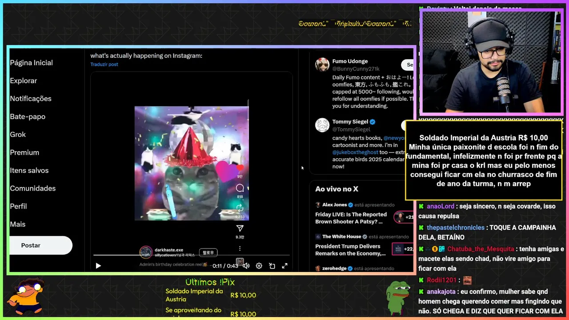Click the anaoLord chat username

441,206
